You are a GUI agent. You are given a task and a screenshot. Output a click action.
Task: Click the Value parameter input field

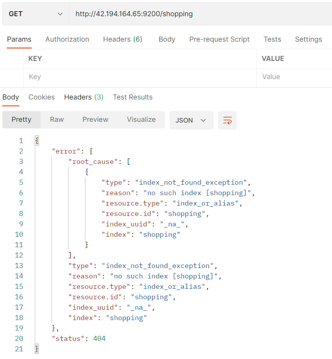click(x=294, y=77)
